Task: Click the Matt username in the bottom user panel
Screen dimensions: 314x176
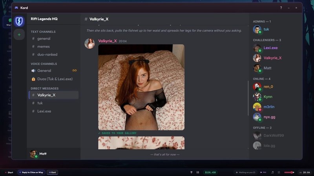Action: tap(43, 154)
